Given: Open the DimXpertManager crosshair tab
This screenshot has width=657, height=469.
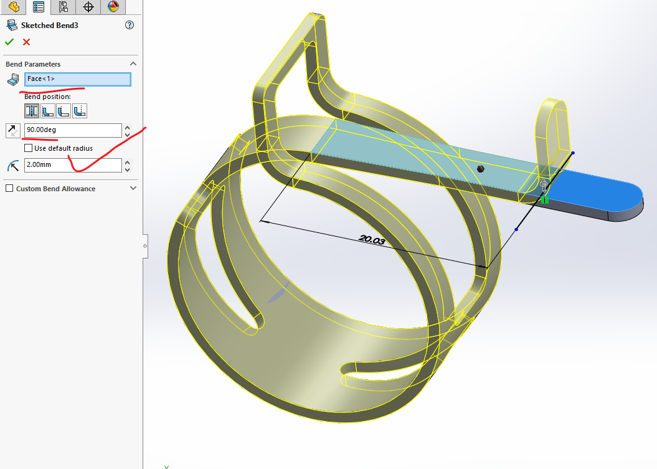Looking at the screenshot, I should coord(88,6).
